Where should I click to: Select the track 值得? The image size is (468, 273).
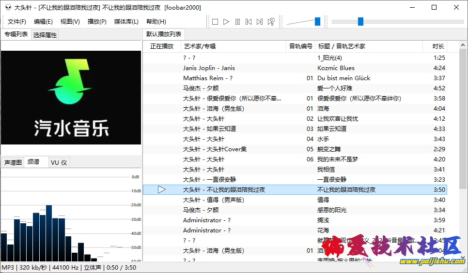coord(295,200)
